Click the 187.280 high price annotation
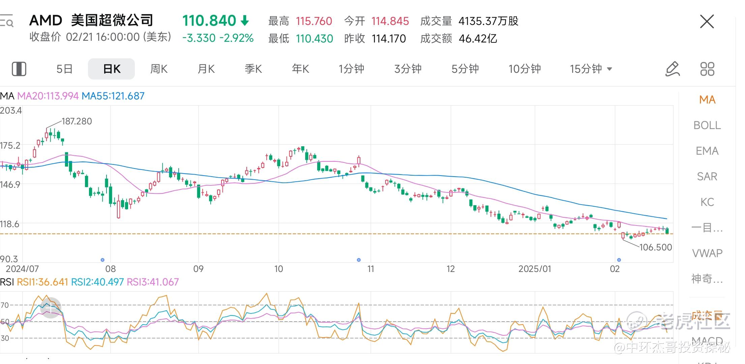This screenshot has height=364, width=745. pyautogui.click(x=77, y=121)
